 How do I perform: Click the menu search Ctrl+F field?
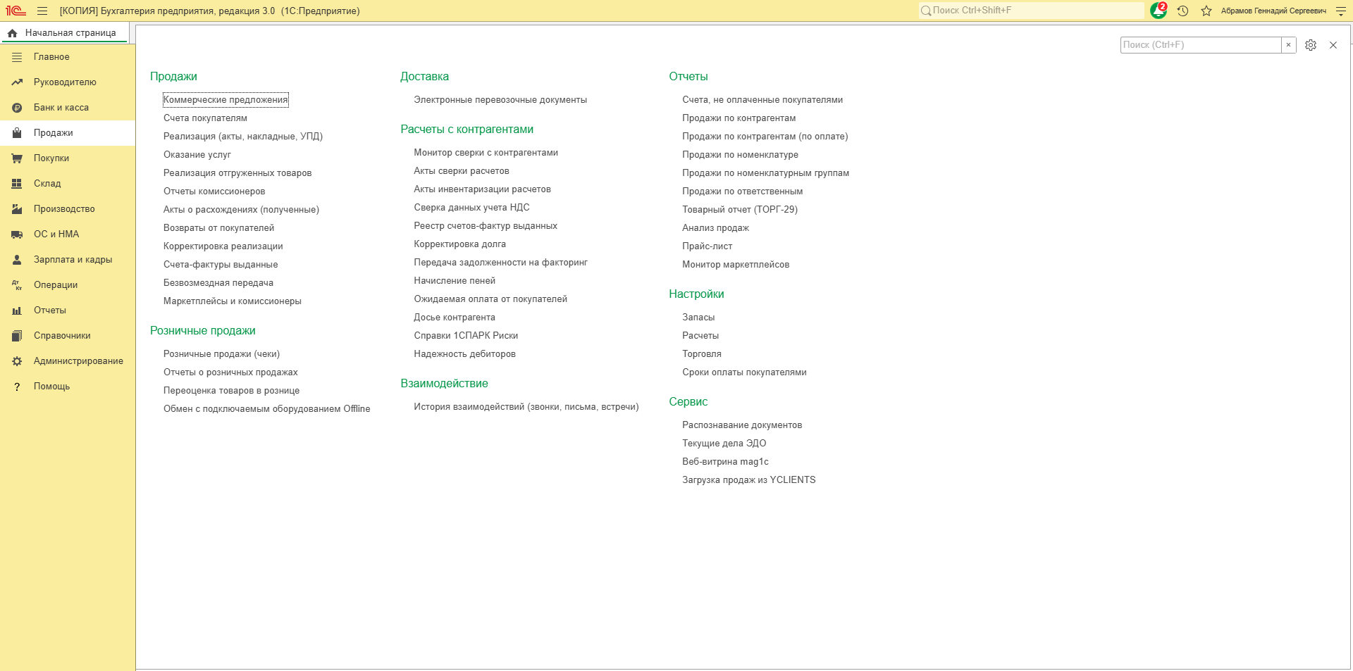[x=1201, y=45]
